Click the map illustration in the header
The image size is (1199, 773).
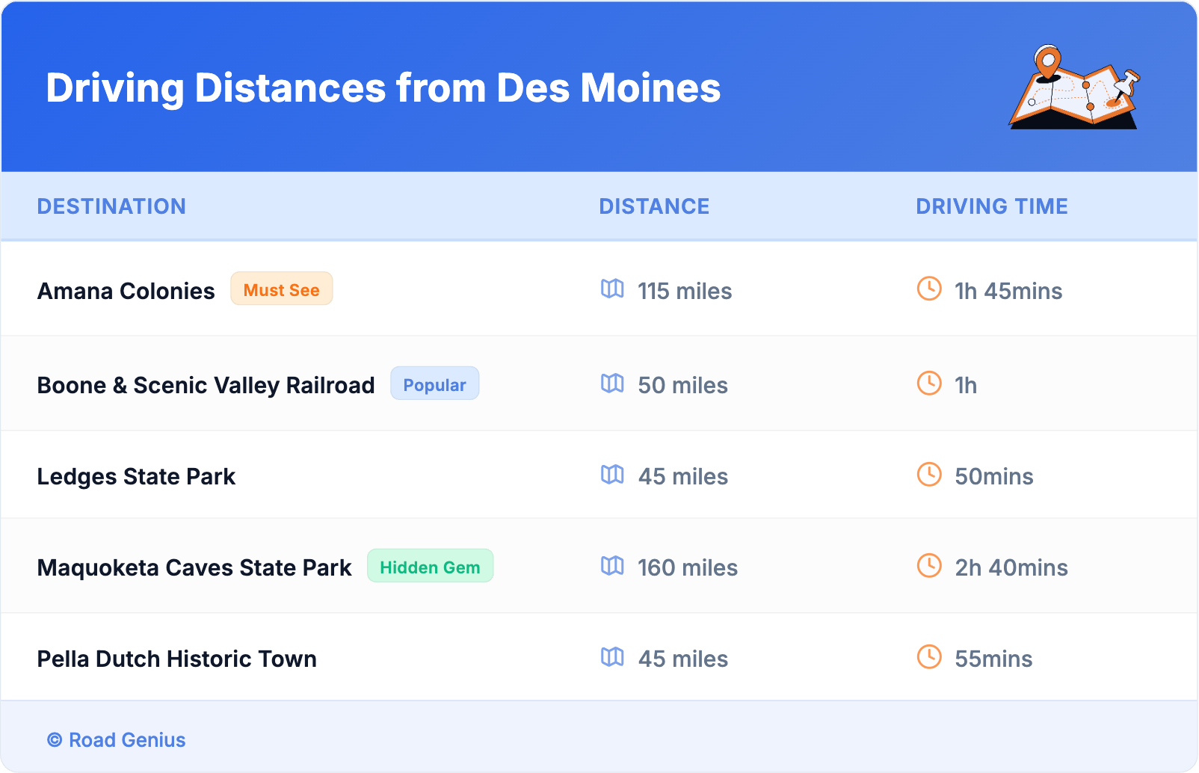[x=1073, y=88]
